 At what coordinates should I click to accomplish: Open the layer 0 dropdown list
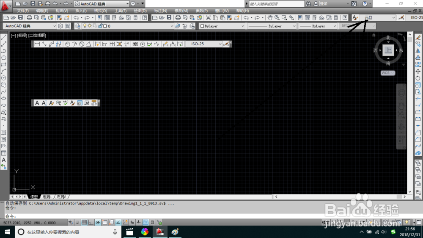tap(128, 26)
